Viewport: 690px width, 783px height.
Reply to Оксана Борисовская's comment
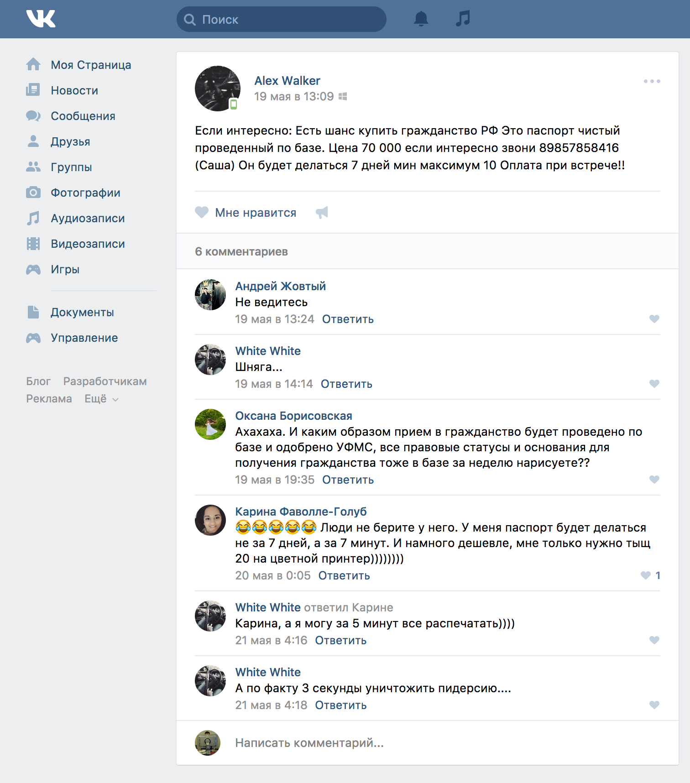pos(348,480)
